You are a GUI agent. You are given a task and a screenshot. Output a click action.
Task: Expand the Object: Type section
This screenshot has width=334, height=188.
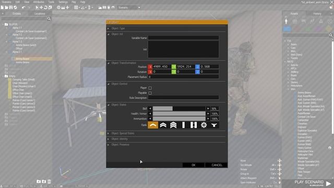coord(108,28)
